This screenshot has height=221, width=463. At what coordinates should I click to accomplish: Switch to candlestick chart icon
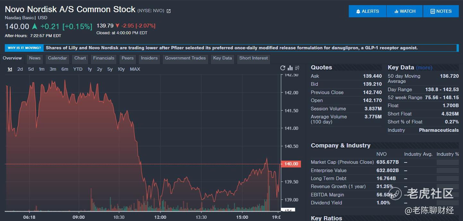point(297,68)
